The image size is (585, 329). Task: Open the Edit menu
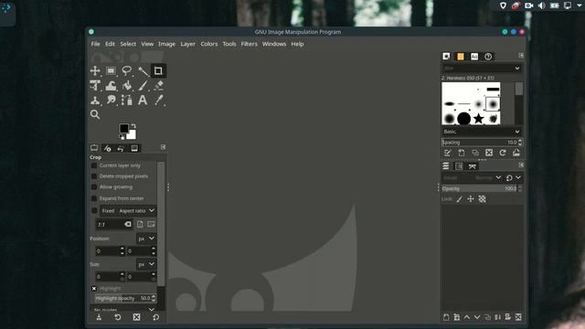point(110,44)
